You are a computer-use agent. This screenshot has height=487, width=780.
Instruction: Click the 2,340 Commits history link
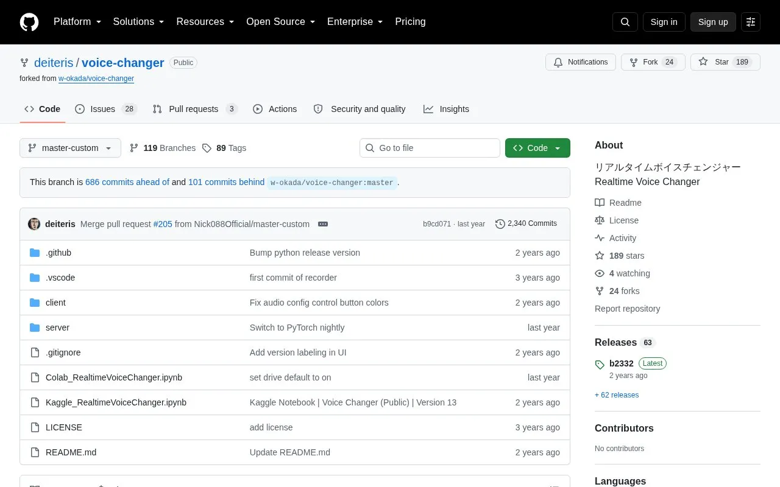(x=526, y=224)
